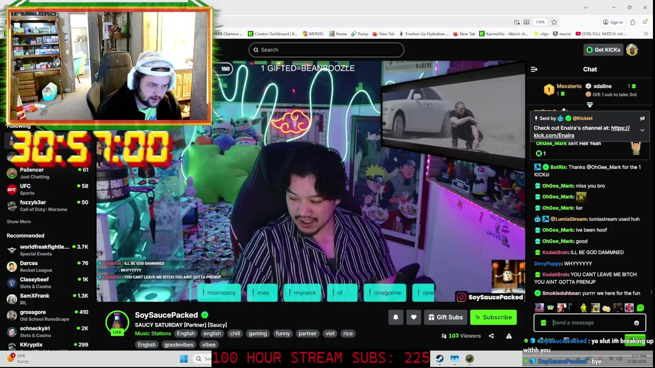Open the Home bookmark

coord(338,34)
